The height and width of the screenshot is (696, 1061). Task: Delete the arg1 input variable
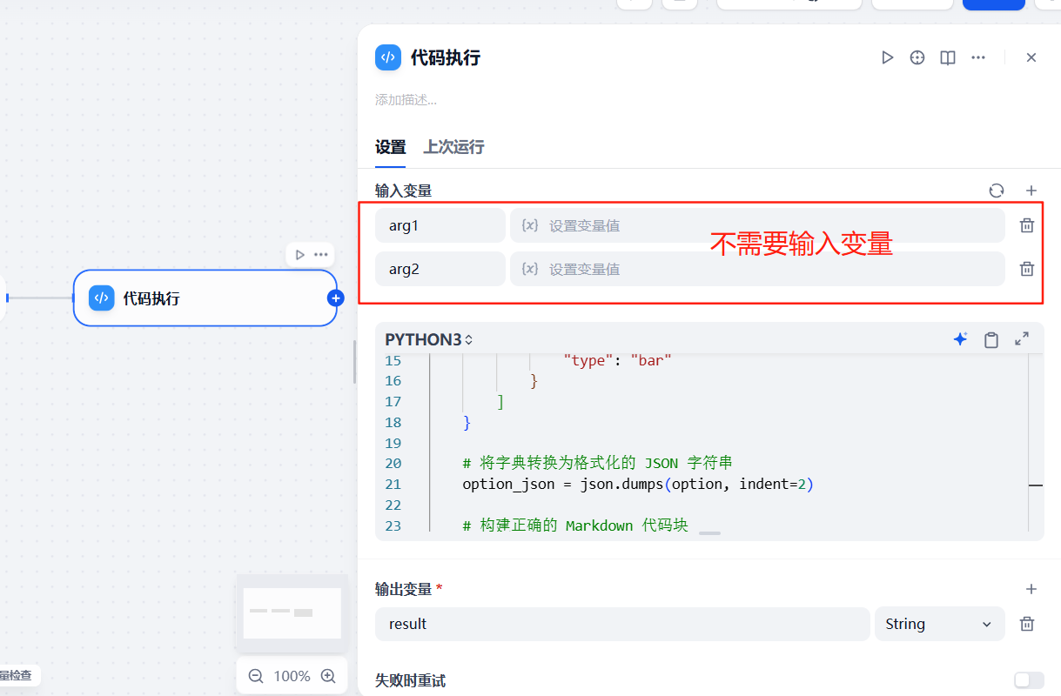(x=1027, y=225)
